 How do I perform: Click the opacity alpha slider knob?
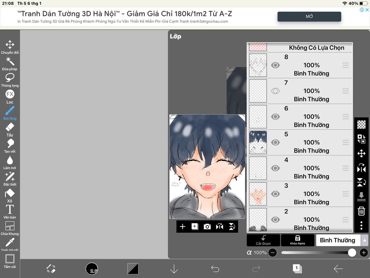352,253
